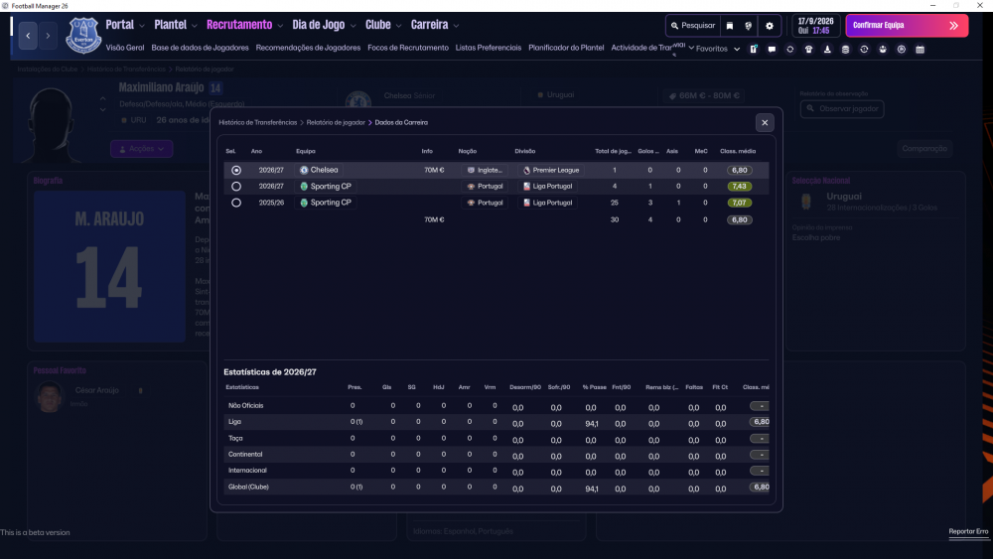Sort statistics by % Passe column
The height and width of the screenshot is (559, 993).
(x=594, y=387)
